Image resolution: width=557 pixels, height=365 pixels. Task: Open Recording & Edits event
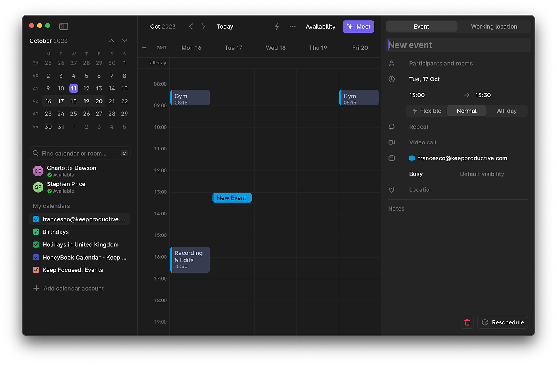point(190,260)
